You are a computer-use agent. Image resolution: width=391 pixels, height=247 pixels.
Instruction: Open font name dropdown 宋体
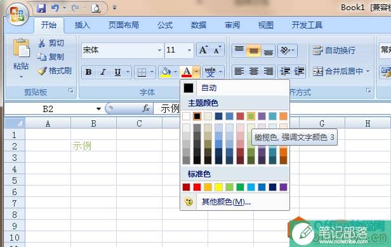(159, 50)
